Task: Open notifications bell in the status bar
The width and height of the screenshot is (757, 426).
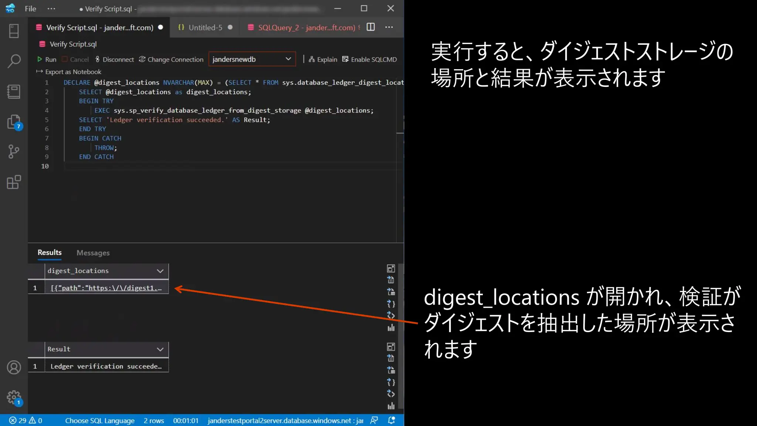Action: click(x=391, y=420)
